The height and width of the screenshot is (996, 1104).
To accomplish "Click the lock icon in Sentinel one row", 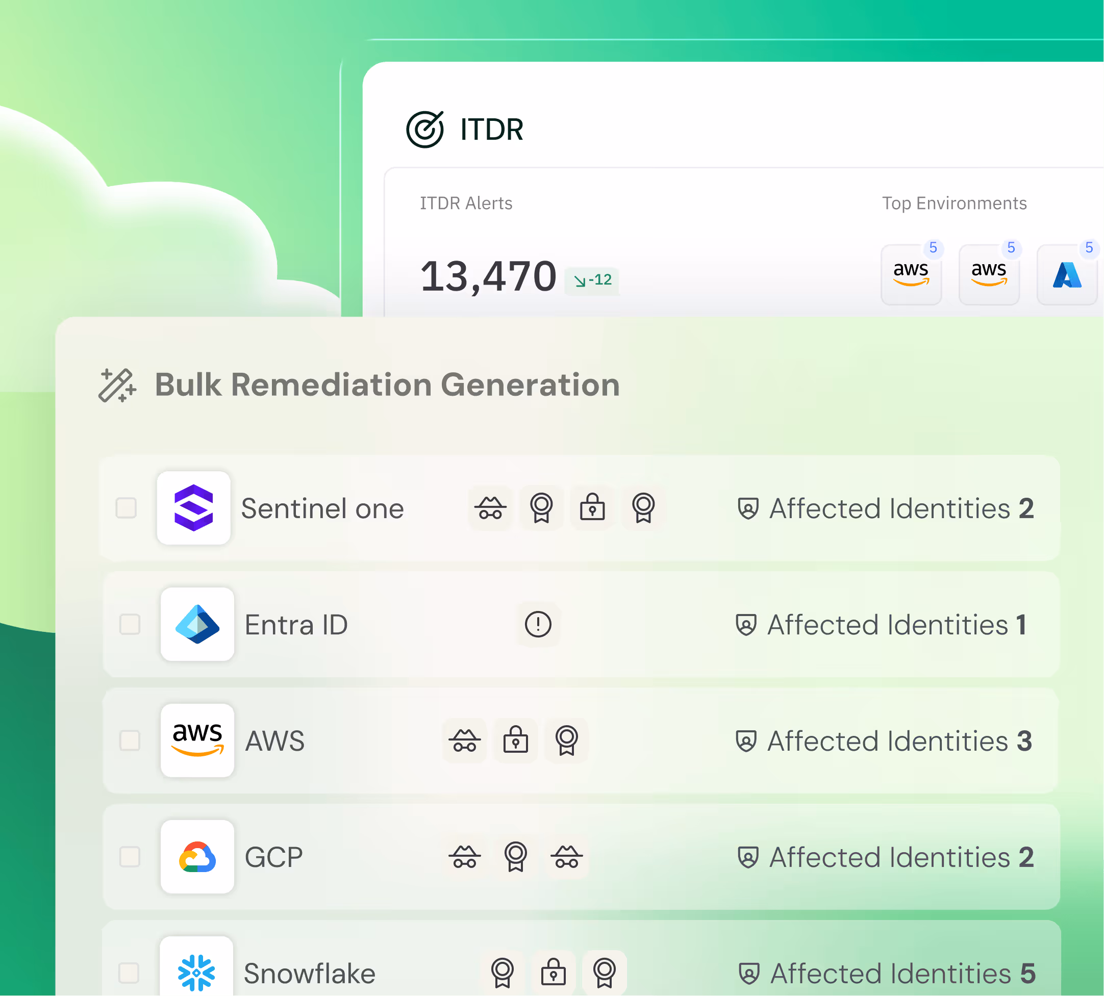I will click(x=592, y=508).
